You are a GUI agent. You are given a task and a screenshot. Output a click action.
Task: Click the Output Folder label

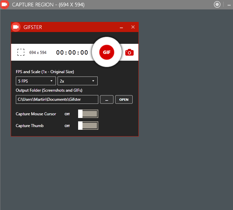tap(49, 90)
